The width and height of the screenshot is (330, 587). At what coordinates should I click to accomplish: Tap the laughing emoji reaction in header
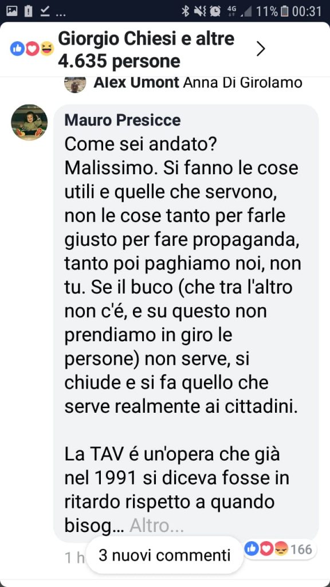(x=47, y=49)
